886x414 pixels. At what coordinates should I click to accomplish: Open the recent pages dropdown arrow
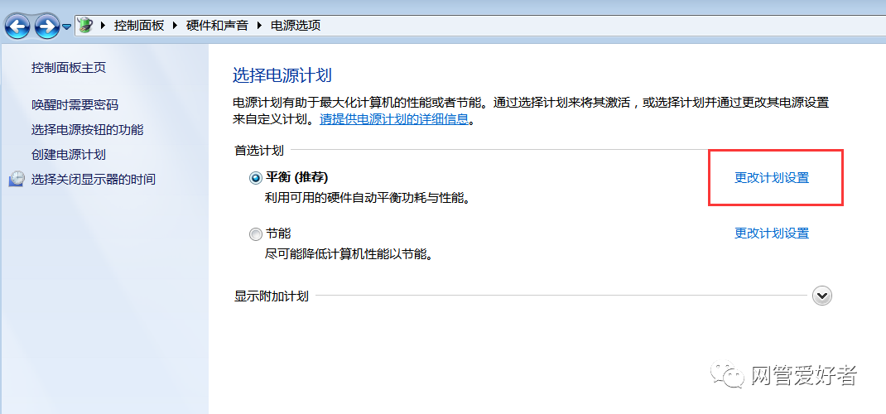pyautogui.click(x=66, y=26)
